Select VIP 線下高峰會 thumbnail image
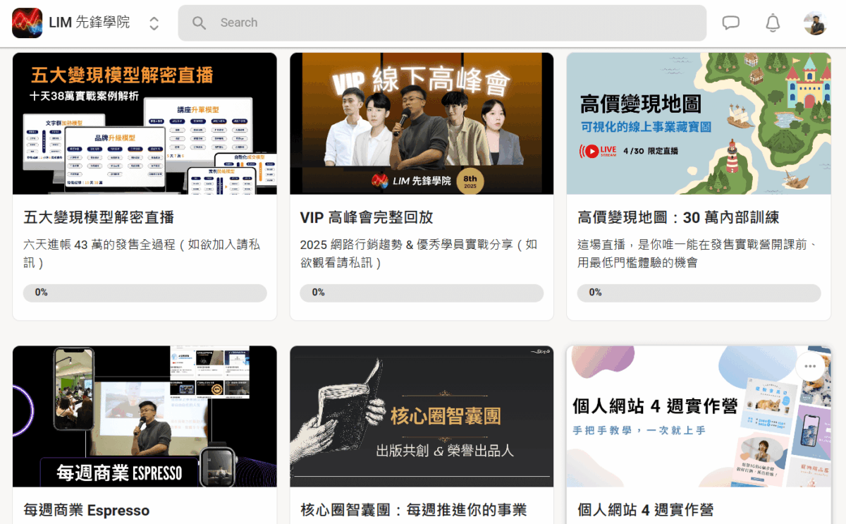Image resolution: width=846 pixels, height=524 pixels. (x=422, y=123)
